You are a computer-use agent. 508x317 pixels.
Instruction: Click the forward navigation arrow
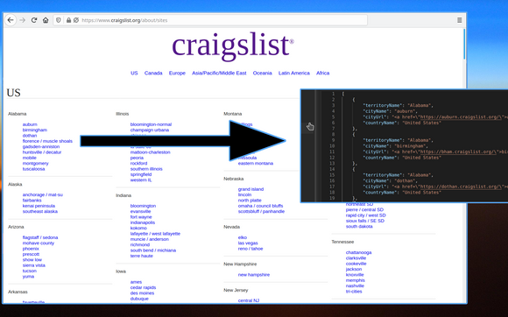(23, 20)
